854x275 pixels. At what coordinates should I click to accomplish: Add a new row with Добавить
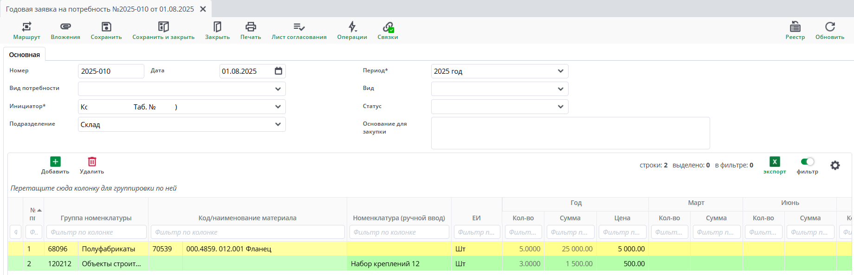[55, 165]
